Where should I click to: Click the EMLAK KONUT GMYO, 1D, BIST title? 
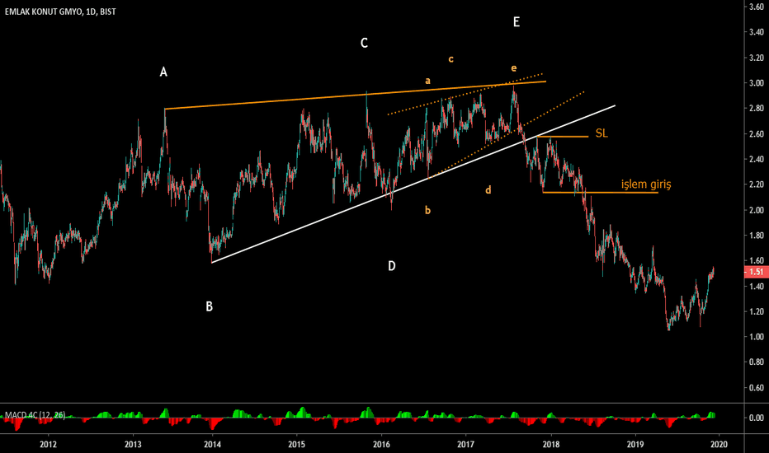[x=60, y=12]
